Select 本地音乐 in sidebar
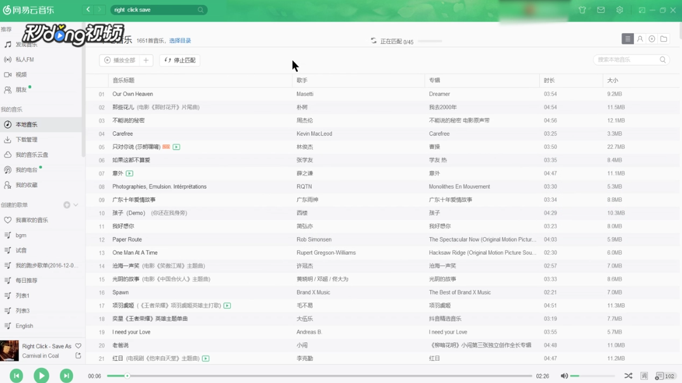Screen dimensions: 682x383 (41, 124)
